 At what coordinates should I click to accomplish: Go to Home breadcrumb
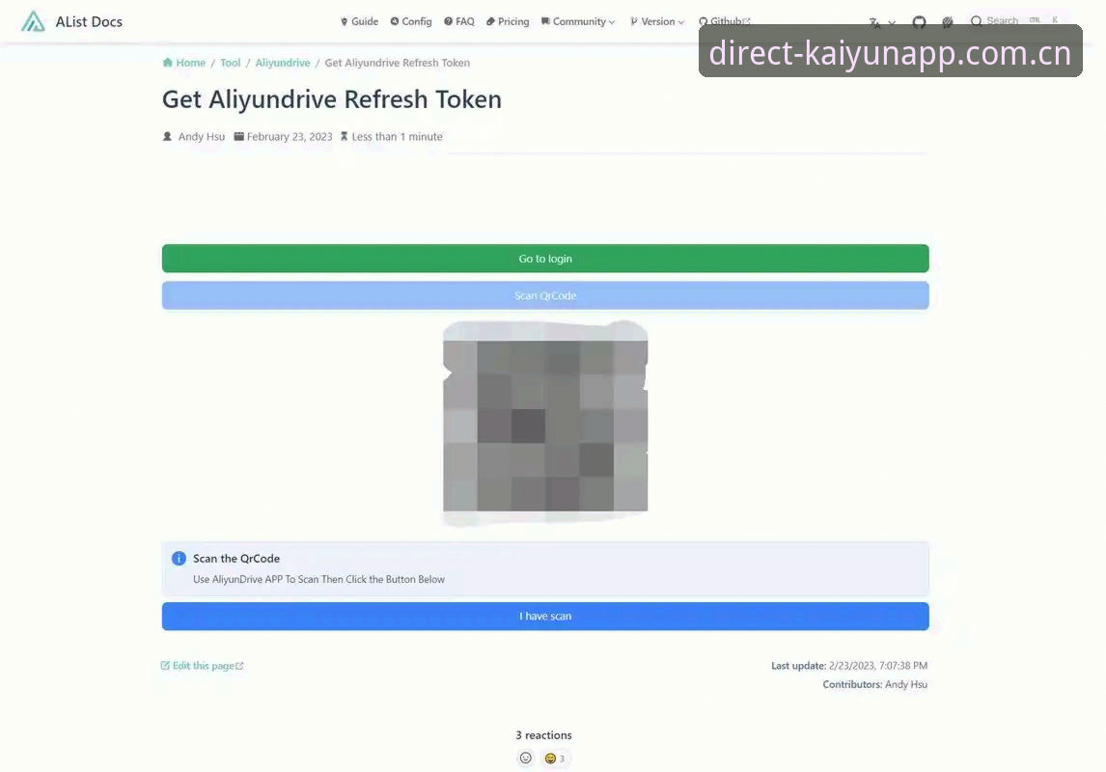[x=184, y=63]
